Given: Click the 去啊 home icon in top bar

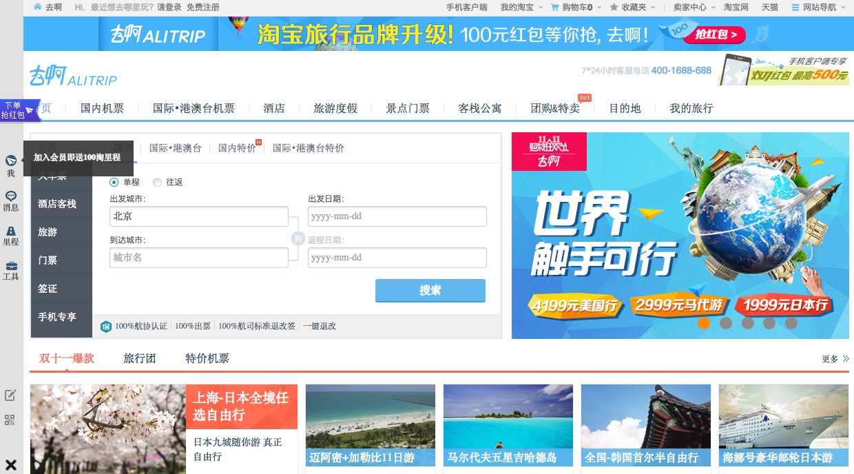Looking at the screenshot, I should click(37, 7).
